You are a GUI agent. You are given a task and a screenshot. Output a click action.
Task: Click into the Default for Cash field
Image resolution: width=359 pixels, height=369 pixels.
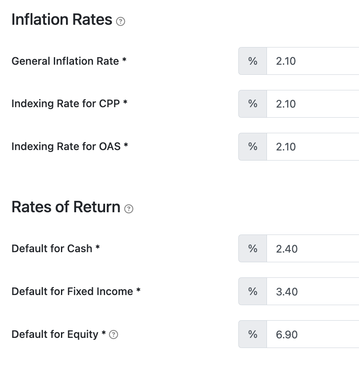[313, 248]
